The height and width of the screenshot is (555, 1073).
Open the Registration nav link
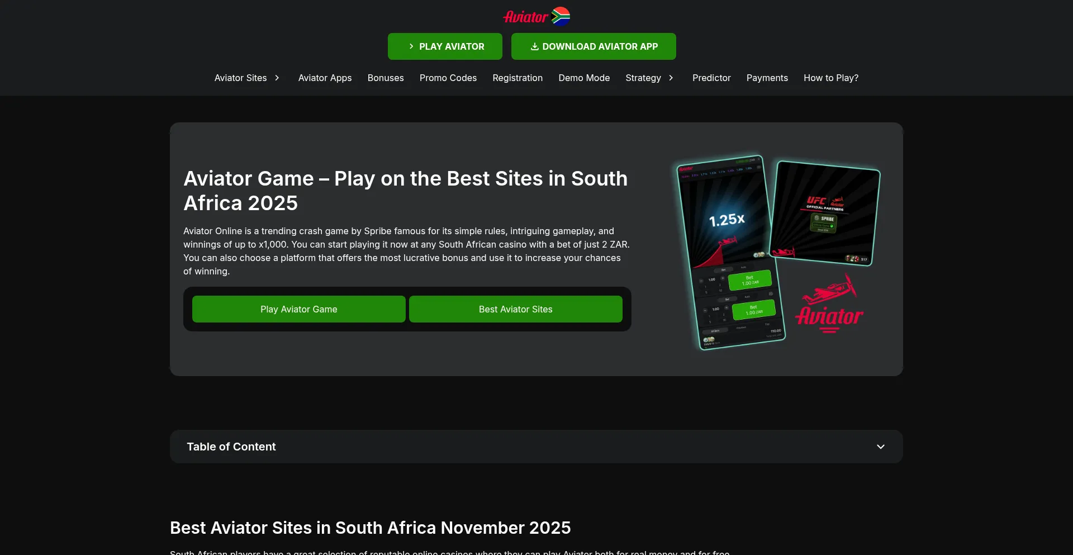coord(517,78)
